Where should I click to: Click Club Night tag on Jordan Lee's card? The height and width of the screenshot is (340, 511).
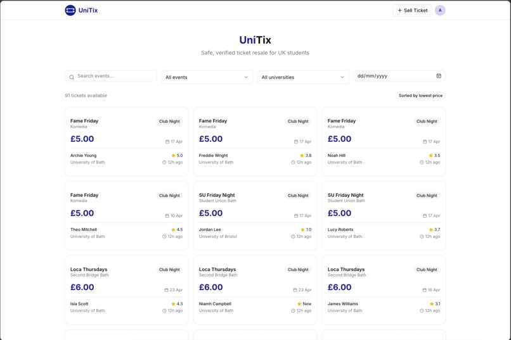[298, 196]
